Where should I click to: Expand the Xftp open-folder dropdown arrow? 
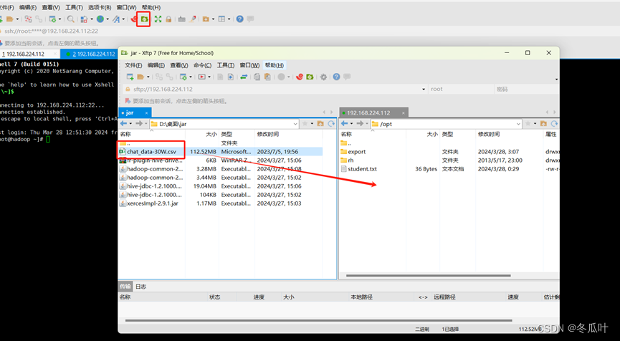coord(148,77)
